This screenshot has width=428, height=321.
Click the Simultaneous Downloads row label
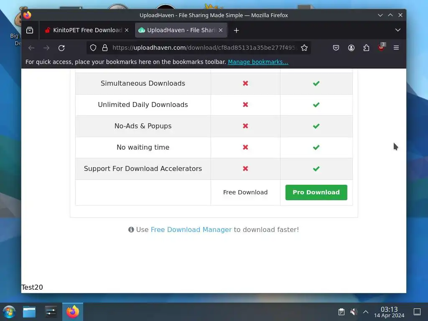coord(143,83)
